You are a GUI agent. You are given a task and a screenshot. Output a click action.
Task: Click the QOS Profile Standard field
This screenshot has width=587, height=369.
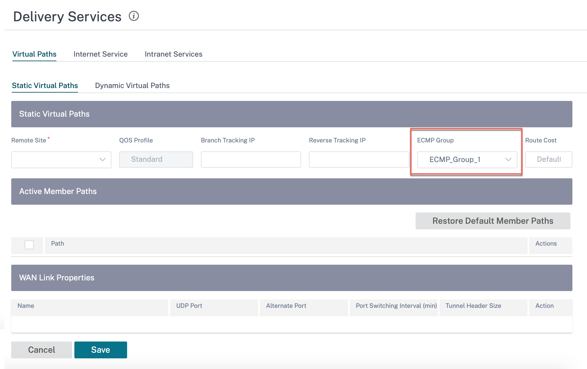(156, 160)
